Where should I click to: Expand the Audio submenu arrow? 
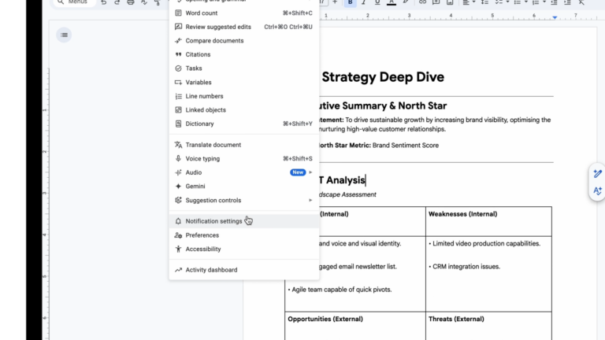[310, 172]
